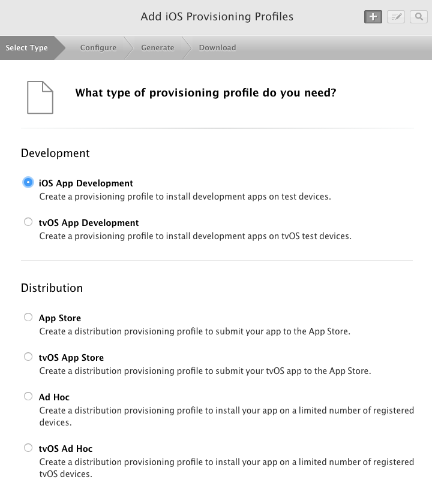Click the Generate step label
This screenshot has height=498, width=432.
[x=157, y=47]
